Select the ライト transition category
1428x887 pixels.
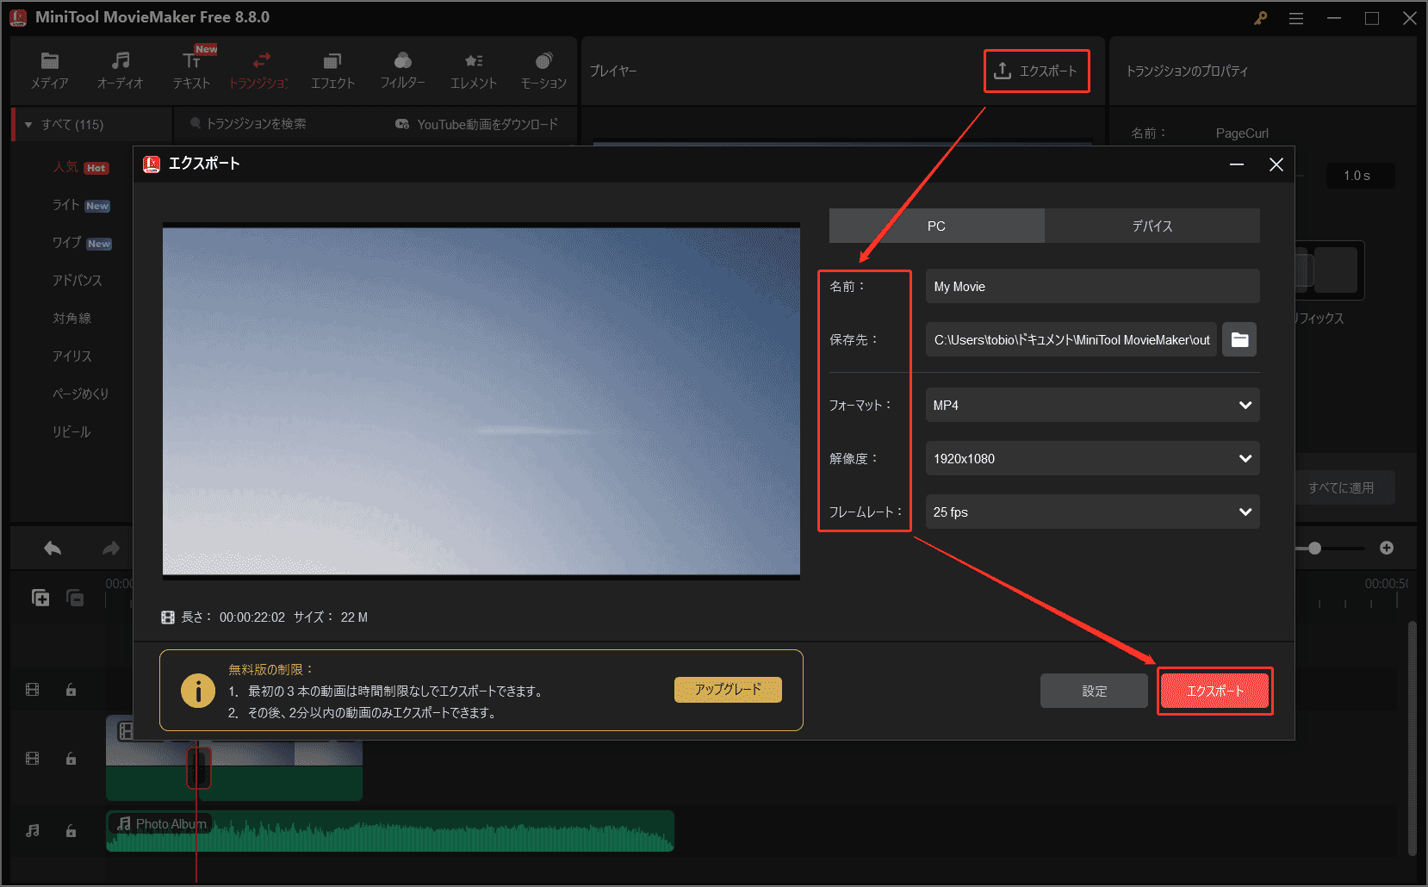pos(81,205)
